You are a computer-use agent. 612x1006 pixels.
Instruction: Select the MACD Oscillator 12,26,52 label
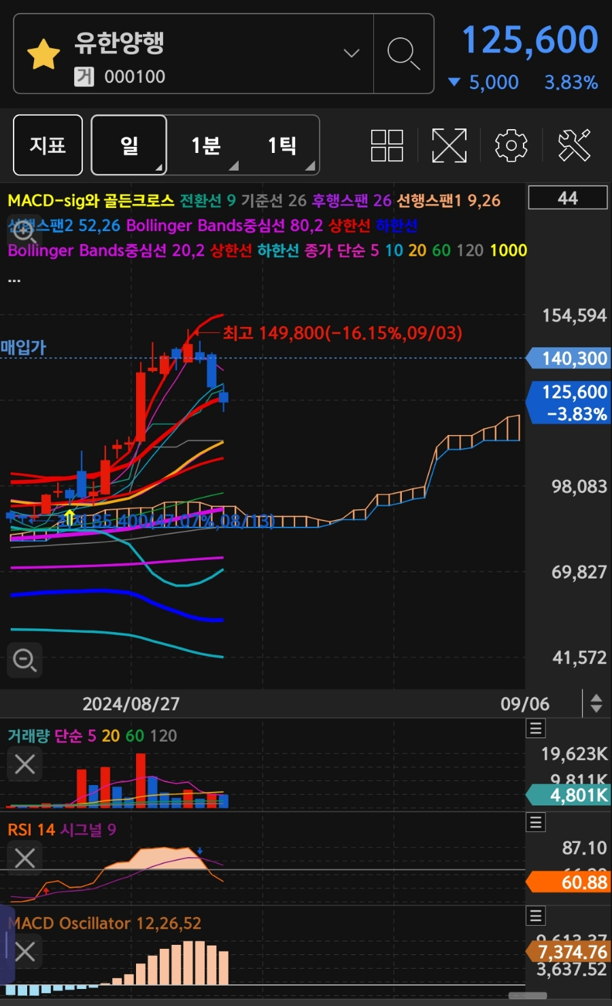click(105, 923)
